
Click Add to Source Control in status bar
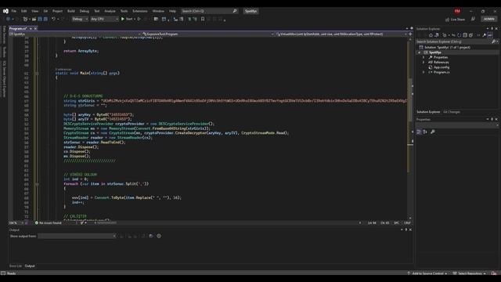(x=427, y=273)
